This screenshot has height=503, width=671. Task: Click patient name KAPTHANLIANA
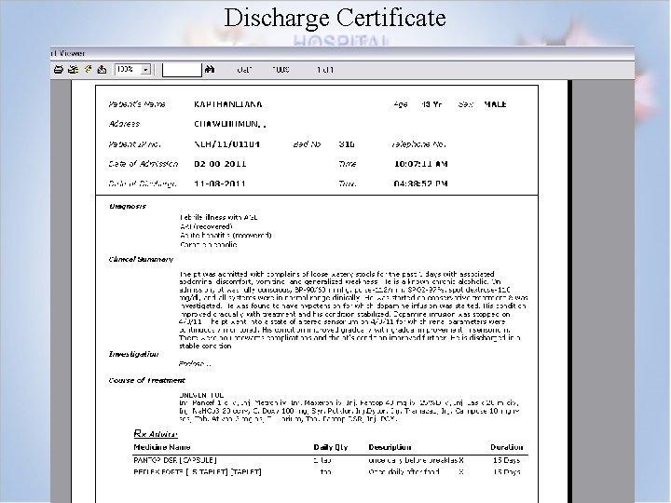pyautogui.click(x=228, y=104)
